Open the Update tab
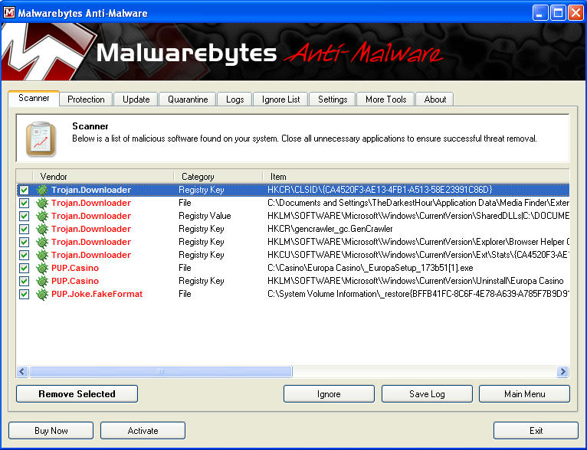 [x=136, y=99]
